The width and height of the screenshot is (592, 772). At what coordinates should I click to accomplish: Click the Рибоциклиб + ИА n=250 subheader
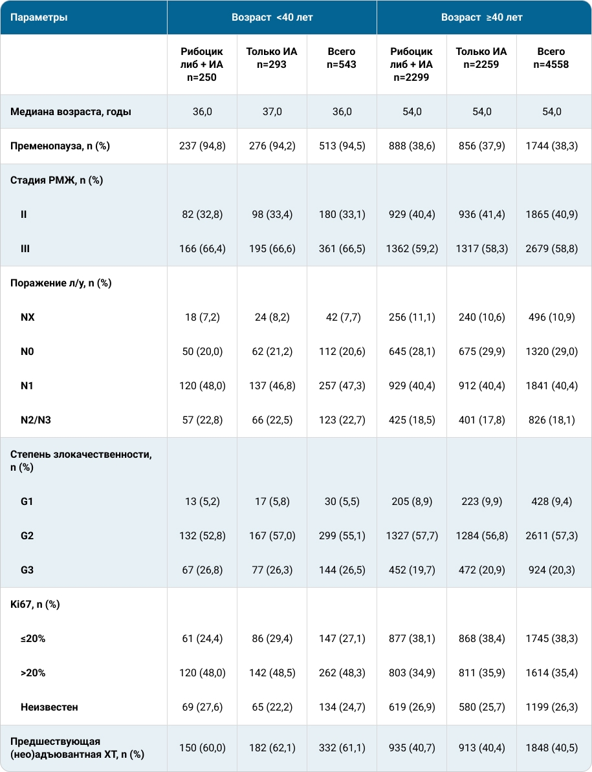tap(202, 65)
